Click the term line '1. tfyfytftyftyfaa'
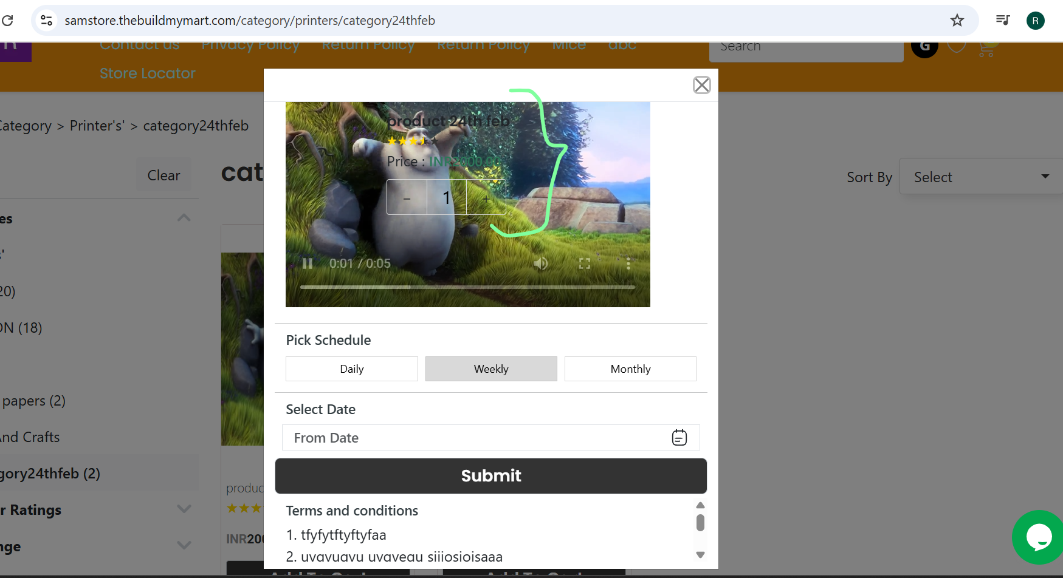 (336, 535)
